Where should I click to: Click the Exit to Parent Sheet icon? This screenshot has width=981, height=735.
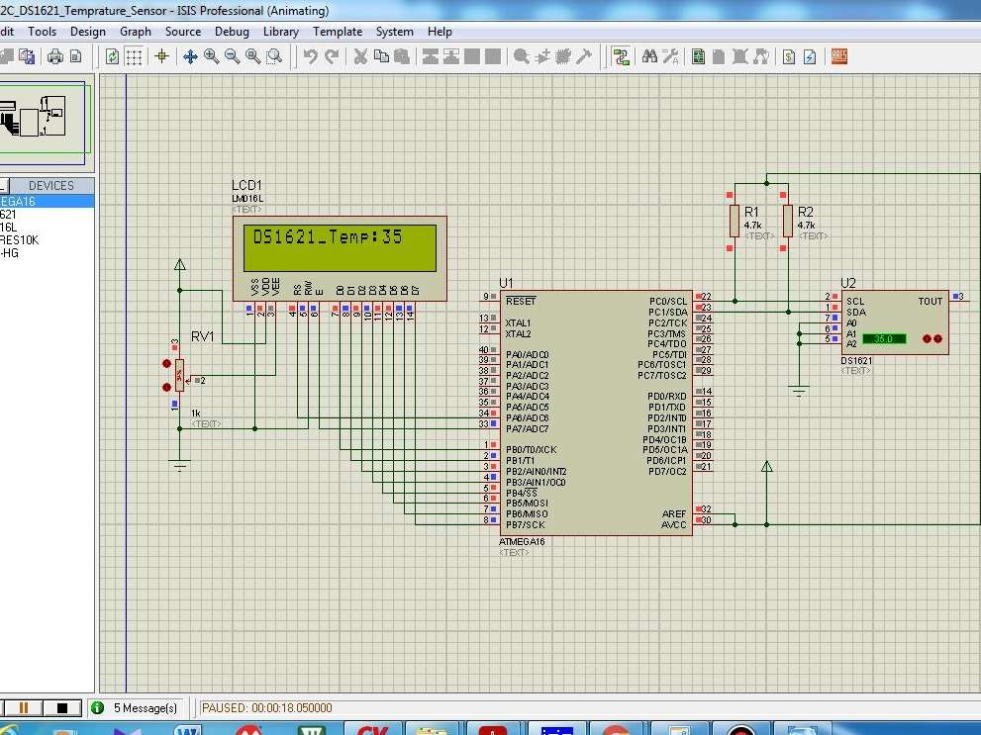[761, 56]
